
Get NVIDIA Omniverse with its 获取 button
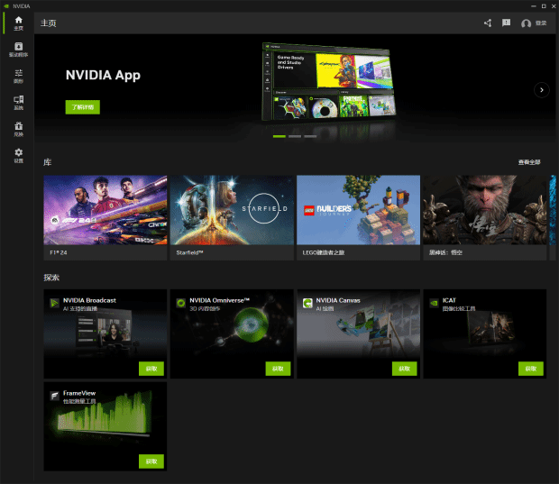[278, 369]
